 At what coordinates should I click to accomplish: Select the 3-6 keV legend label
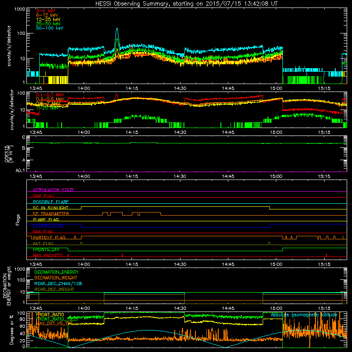(x=46, y=11)
